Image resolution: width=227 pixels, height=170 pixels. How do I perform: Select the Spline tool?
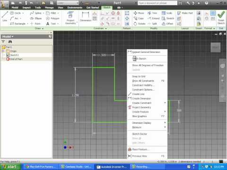pos(35,13)
